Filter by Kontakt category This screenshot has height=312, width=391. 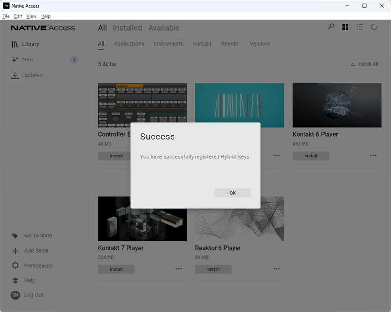pyautogui.click(x=202, y=44)
